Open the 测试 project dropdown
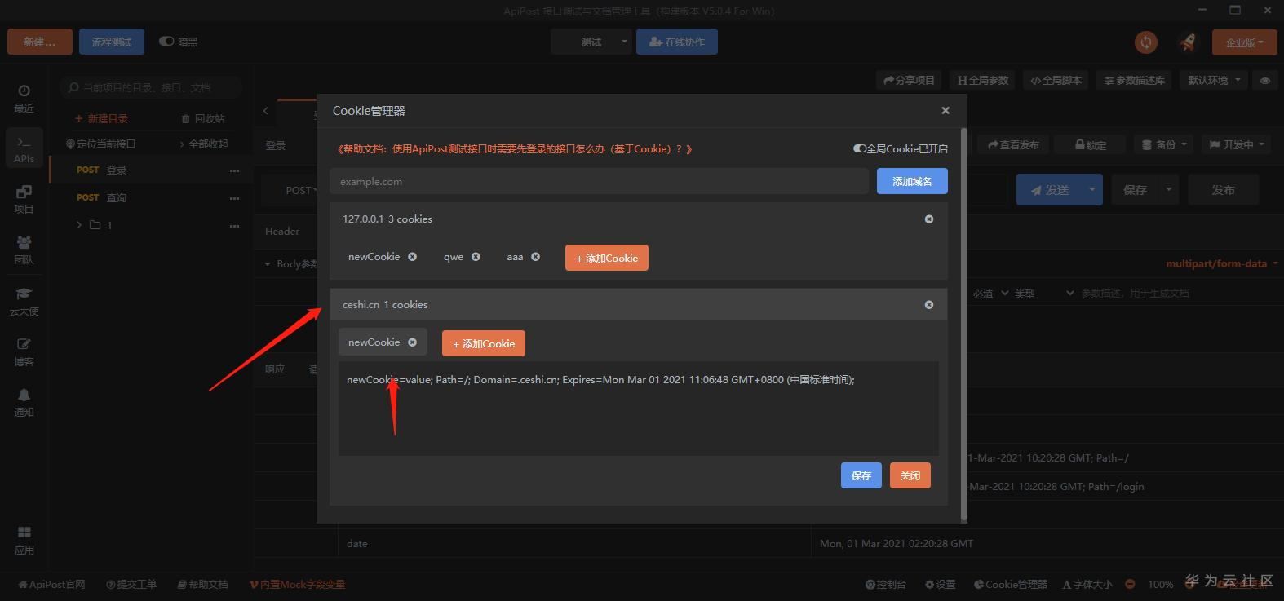This screenshot has width=1284, height=601. [x=591, y=42]
